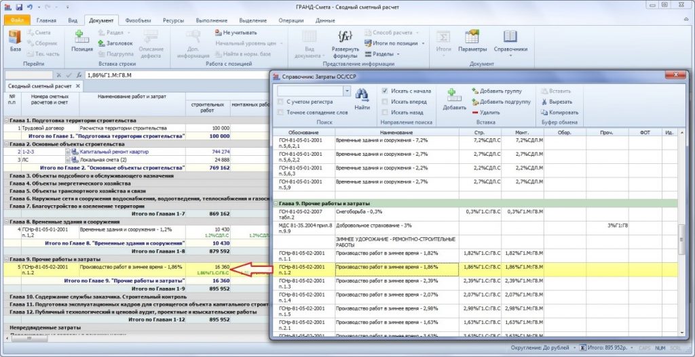The height and width of the screenshot is (357, 695).
Task: Enable Точное совпадение слов checkbox
Action: click(281, 112)
